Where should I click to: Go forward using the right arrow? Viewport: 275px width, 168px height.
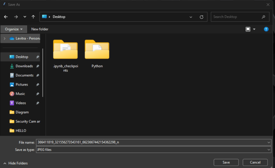tap(16, 17)
